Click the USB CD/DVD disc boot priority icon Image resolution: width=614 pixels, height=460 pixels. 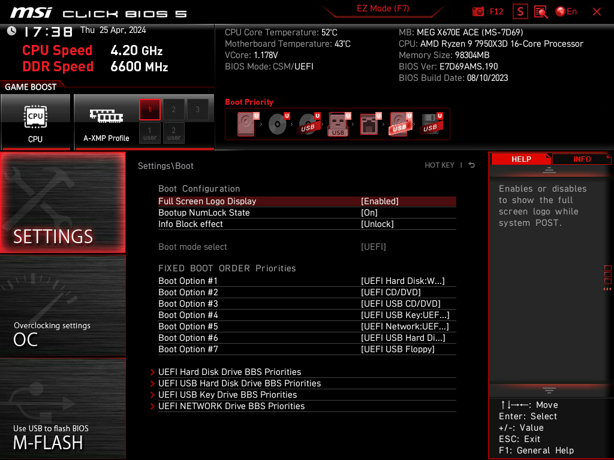pyautogui.click(x=309, y=124)
